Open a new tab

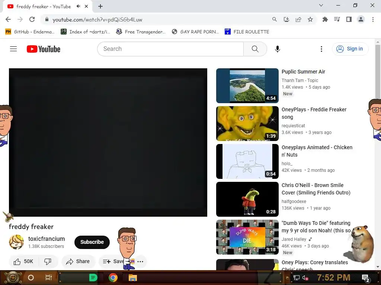[x=100, y=6]
